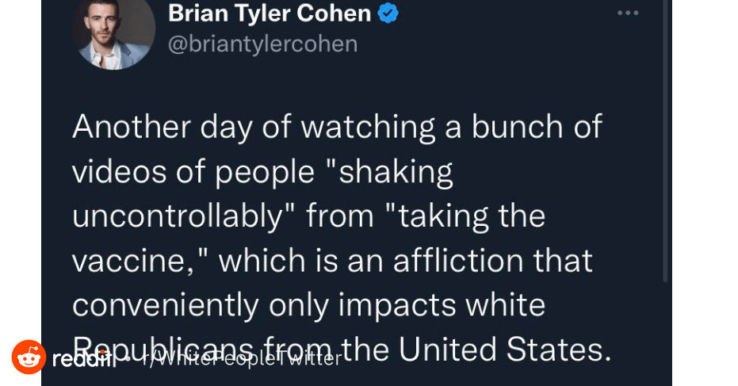738x386 pixels.
Task: Open the Brian Tyler Cohen display name
Action: (270, 13)
